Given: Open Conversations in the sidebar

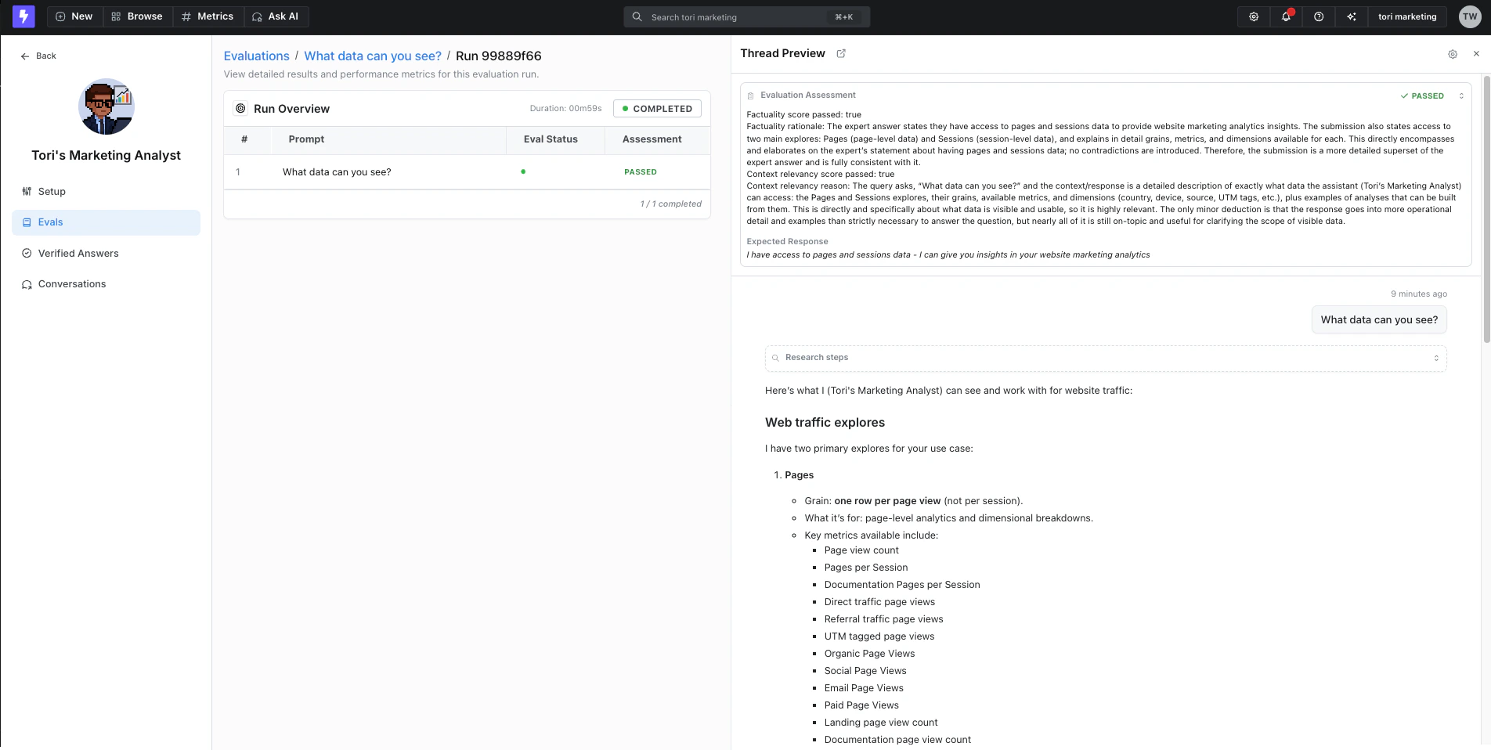Looking at the screenshot, I should coord(106,284).
